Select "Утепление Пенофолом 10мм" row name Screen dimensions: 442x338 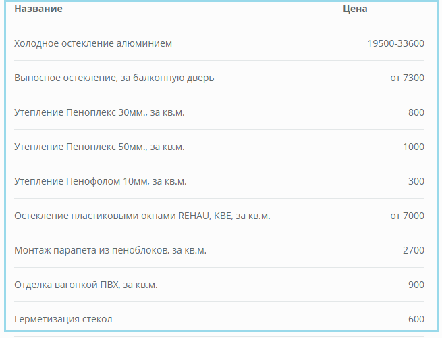coord(101,182)
